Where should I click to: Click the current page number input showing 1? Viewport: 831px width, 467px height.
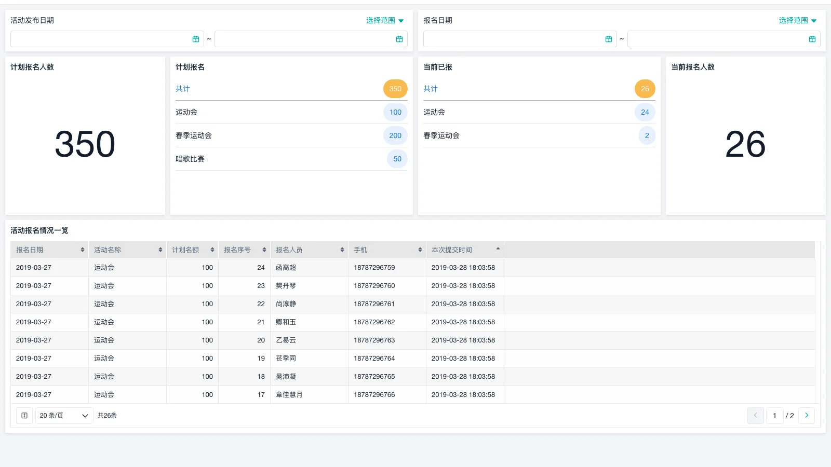coord(774,415)
